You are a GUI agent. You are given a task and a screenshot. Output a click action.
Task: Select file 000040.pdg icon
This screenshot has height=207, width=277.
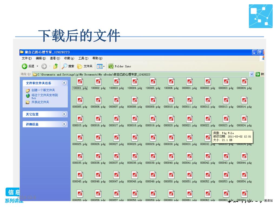[171, 156]
